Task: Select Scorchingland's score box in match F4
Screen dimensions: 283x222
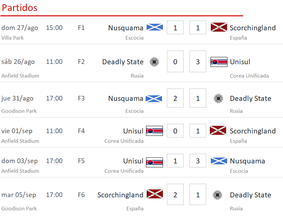Action: pos(198,130)
